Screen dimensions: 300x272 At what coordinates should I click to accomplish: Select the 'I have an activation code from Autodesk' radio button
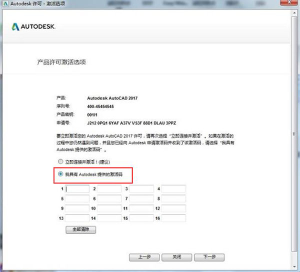click(x=60, y=174)
